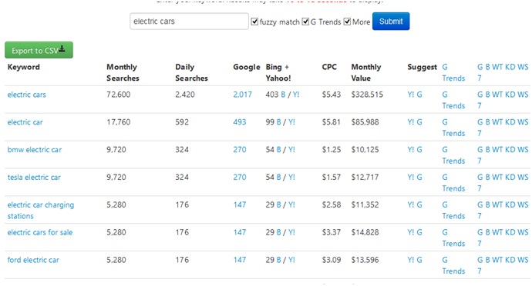The height and width of the screenshot is (286, 532).
Task: Click G Trends link in bmw electric car row
Action: [x=453, y=155]
